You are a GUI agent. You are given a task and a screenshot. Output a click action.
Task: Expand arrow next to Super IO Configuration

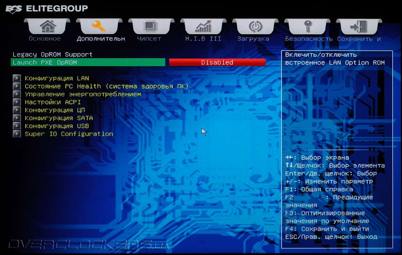17,134
